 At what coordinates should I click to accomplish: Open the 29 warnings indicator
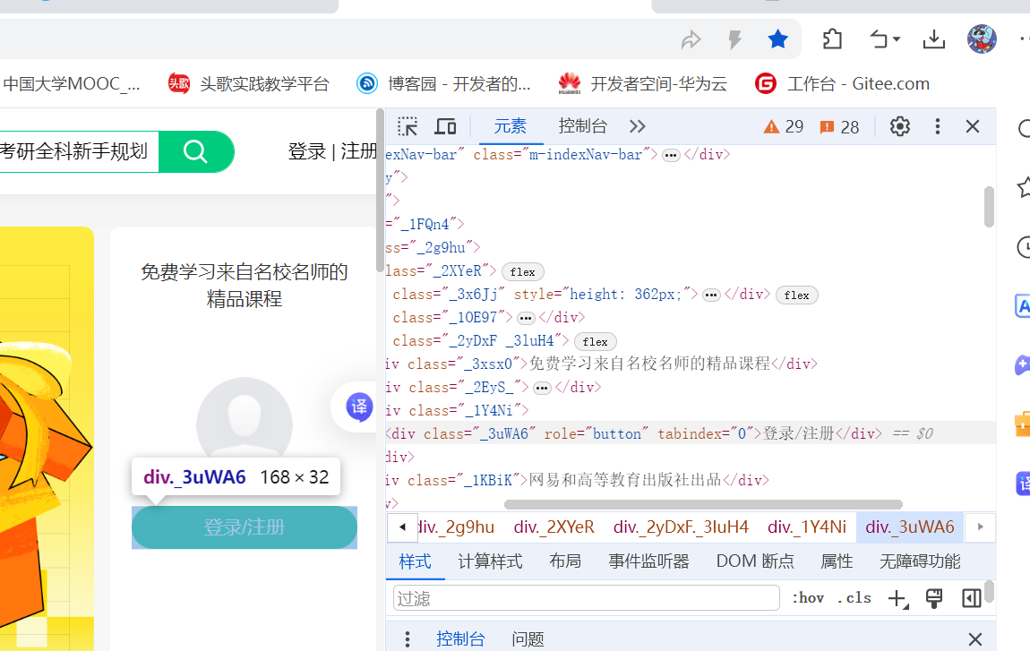coord(784,127)
